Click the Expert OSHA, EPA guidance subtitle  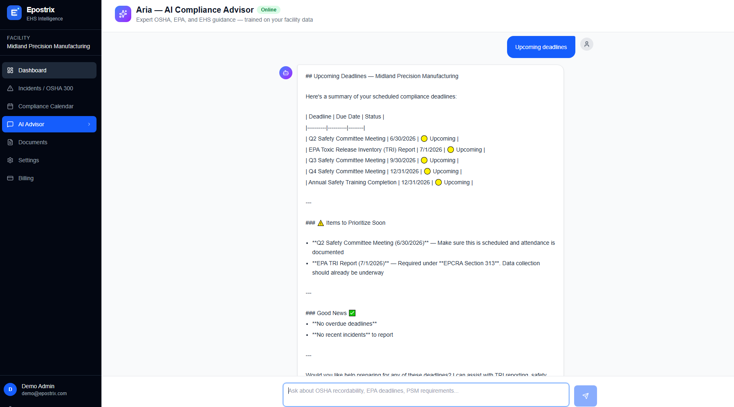pos(224,20)
